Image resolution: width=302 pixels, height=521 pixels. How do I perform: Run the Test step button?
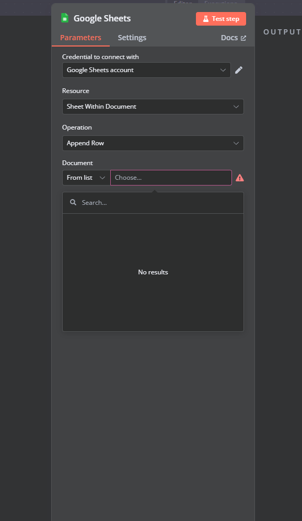pyautogui.click(x=221, y=19)
